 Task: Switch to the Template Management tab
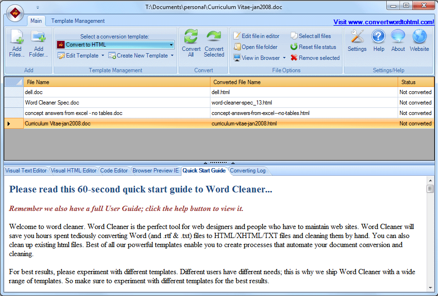click(x=78, y=21)
